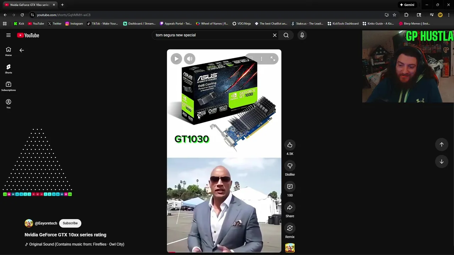Open Blerp Memes bookmark
The width and height of the screenshot is (454, 255).
tap(414, 24)
